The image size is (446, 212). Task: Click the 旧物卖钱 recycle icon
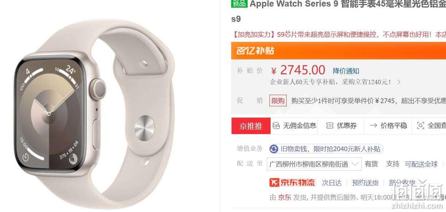coord(274,149)
